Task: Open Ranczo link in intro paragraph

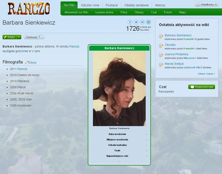Action: [x=74, y=46]
